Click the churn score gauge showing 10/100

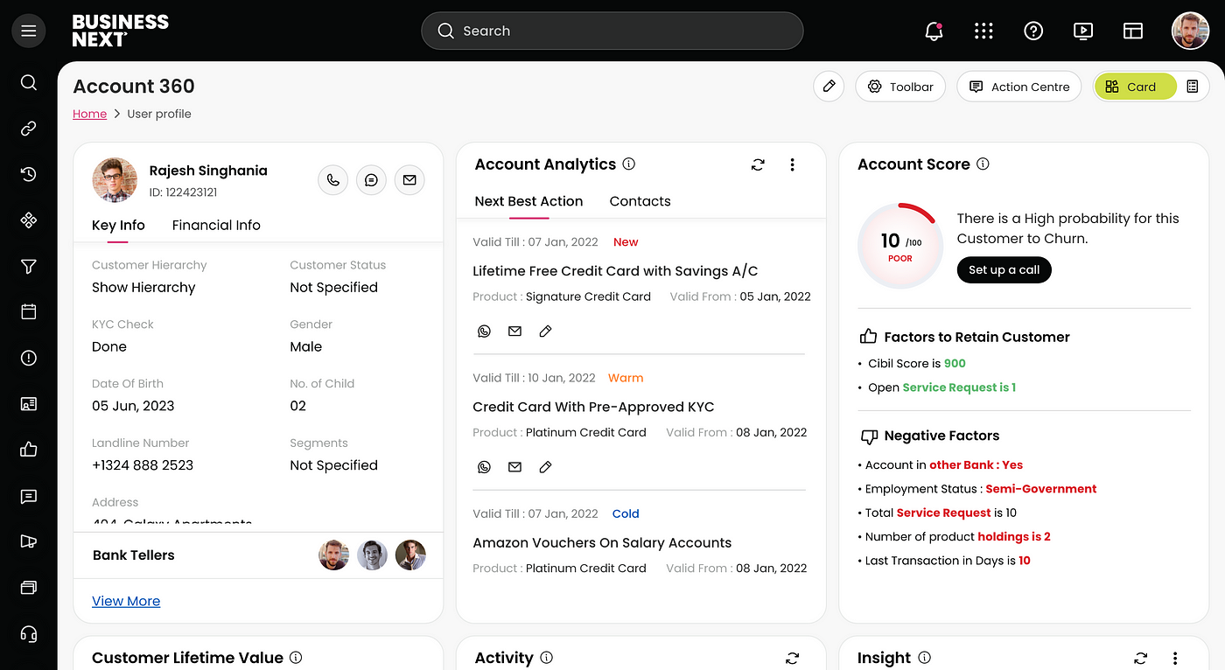coord(900,247)
